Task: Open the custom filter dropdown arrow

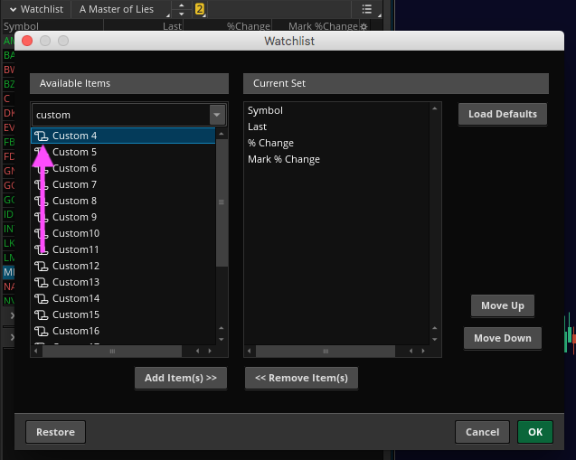Action: point(217,115)
